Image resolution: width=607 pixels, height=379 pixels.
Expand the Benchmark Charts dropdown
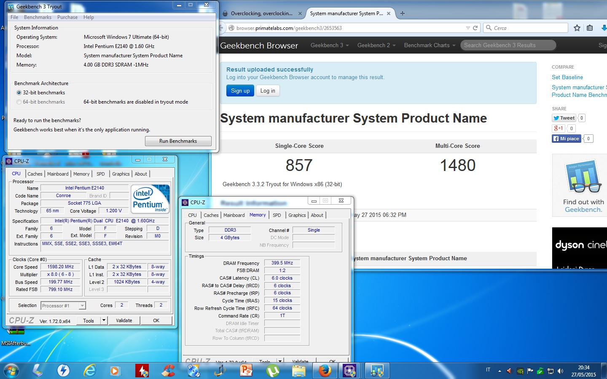click(430, 45)
